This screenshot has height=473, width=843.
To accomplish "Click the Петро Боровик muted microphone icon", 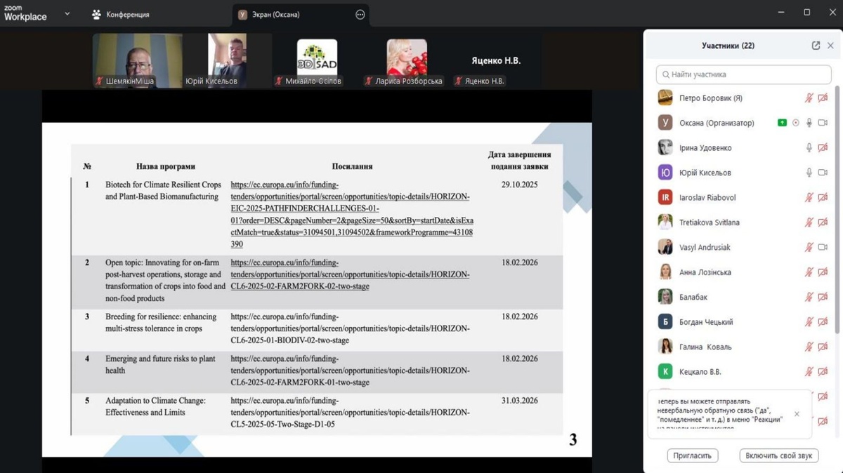I will (809, 98).
